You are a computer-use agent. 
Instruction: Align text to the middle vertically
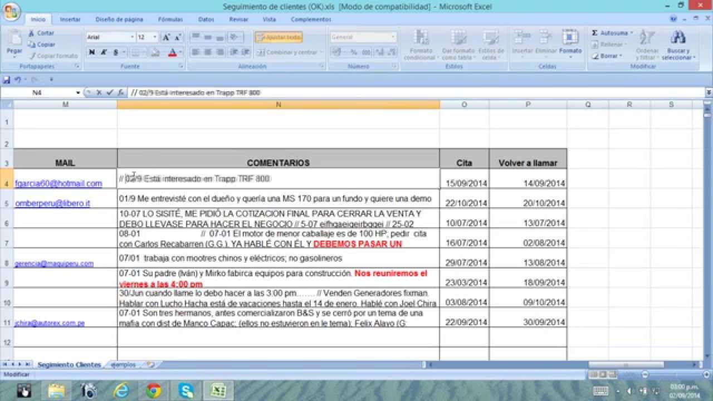[208, 37]
